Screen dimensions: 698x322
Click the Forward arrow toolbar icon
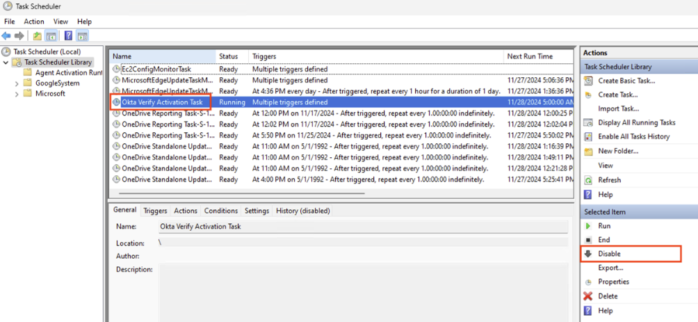(x=19, y=35)
